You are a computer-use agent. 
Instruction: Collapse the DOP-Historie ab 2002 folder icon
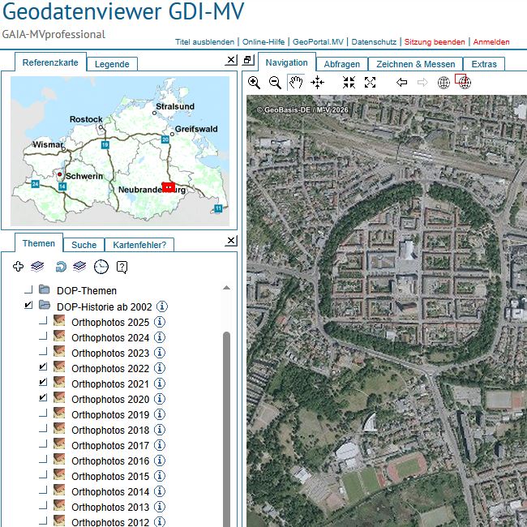(45, 305)
